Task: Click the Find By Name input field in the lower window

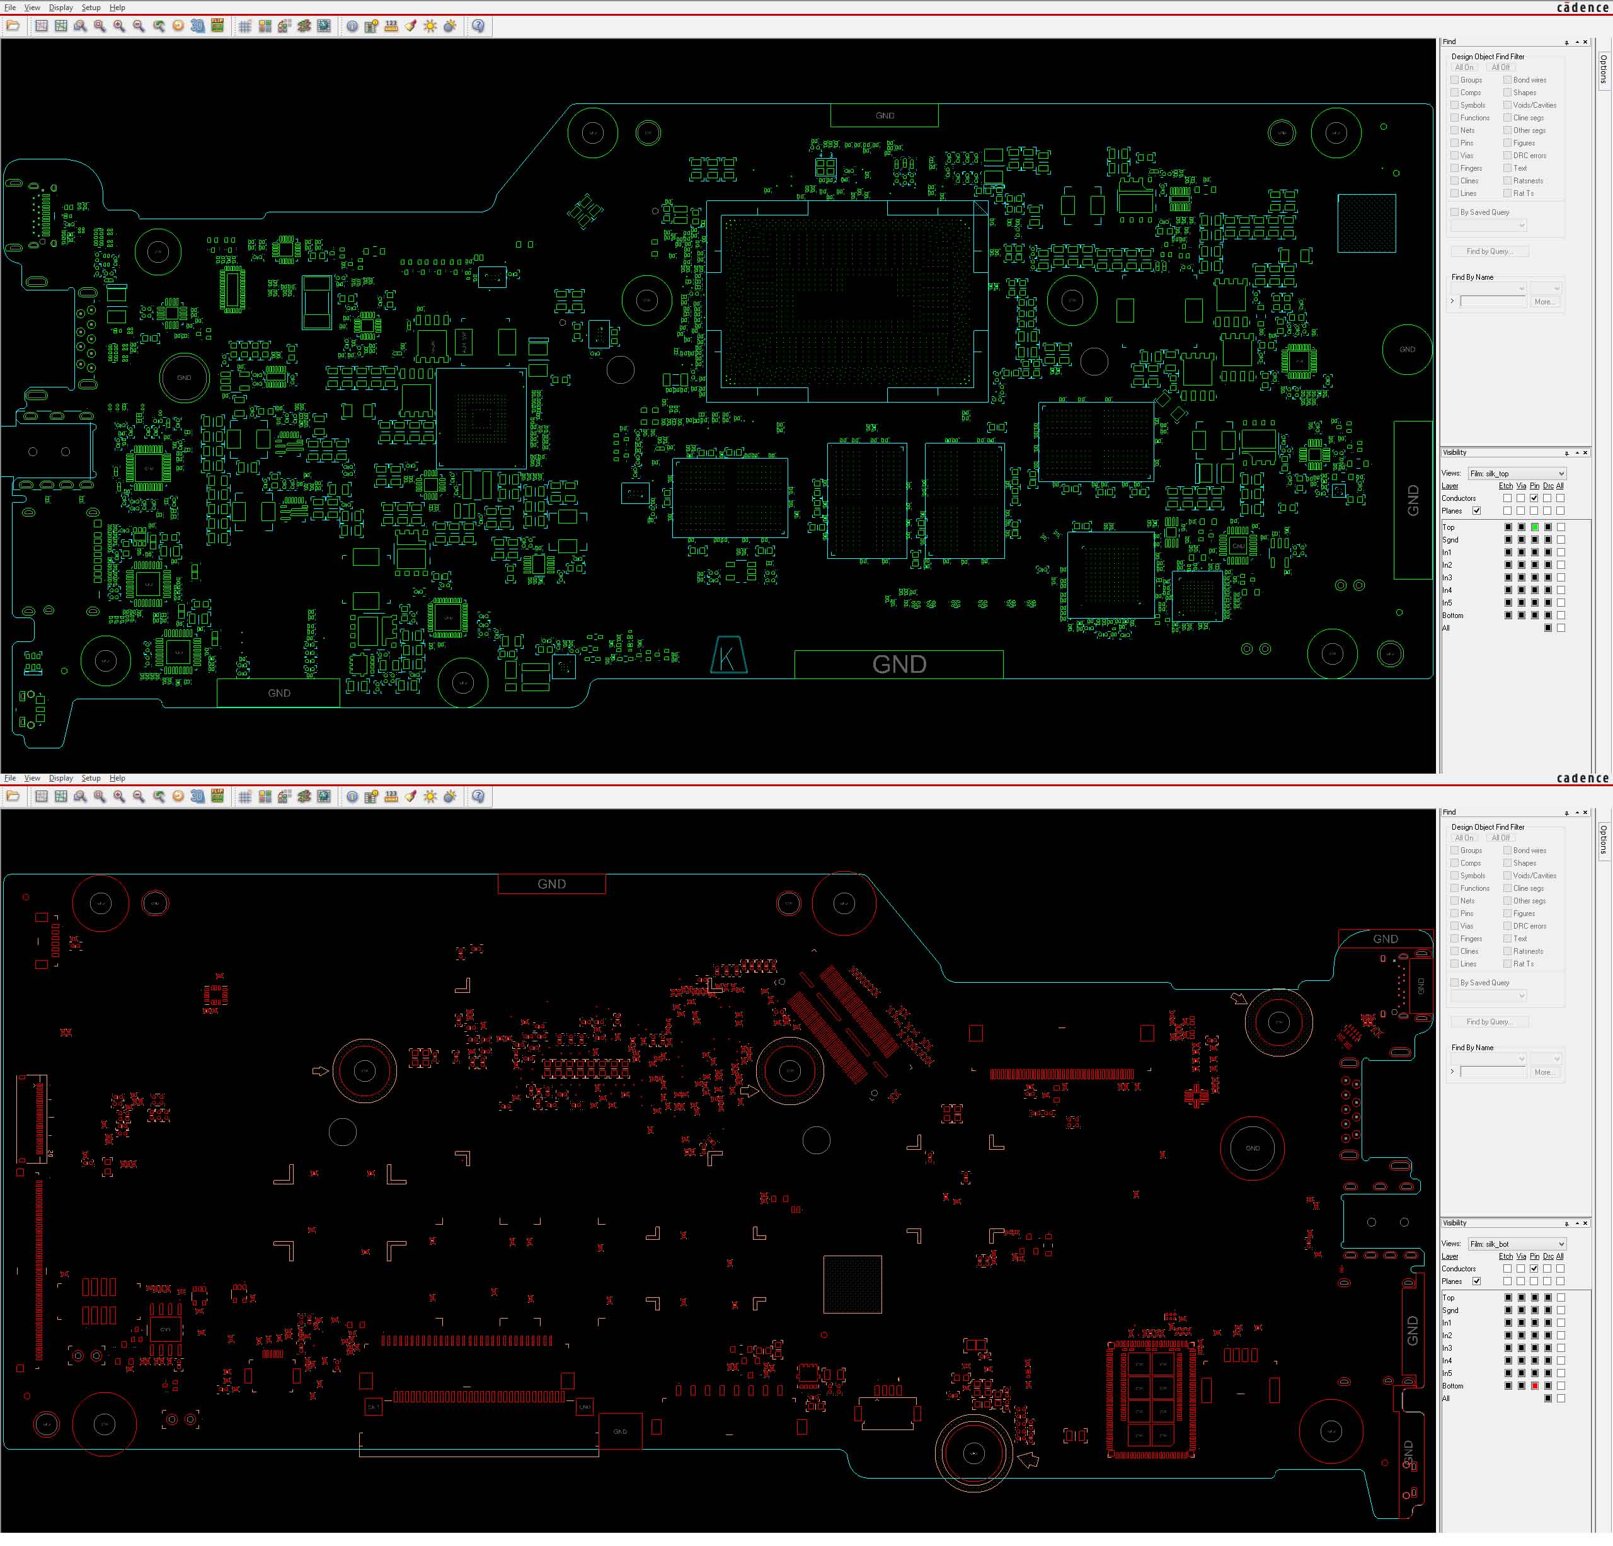Action: (x=1494, y=1072)
